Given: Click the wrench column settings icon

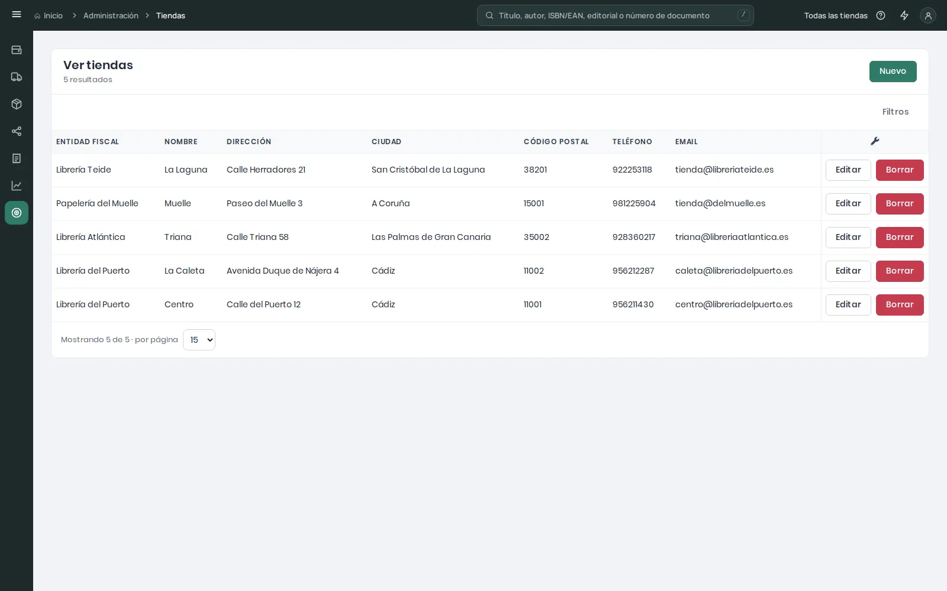Looking at the screenshot, I should pos(875,141).
